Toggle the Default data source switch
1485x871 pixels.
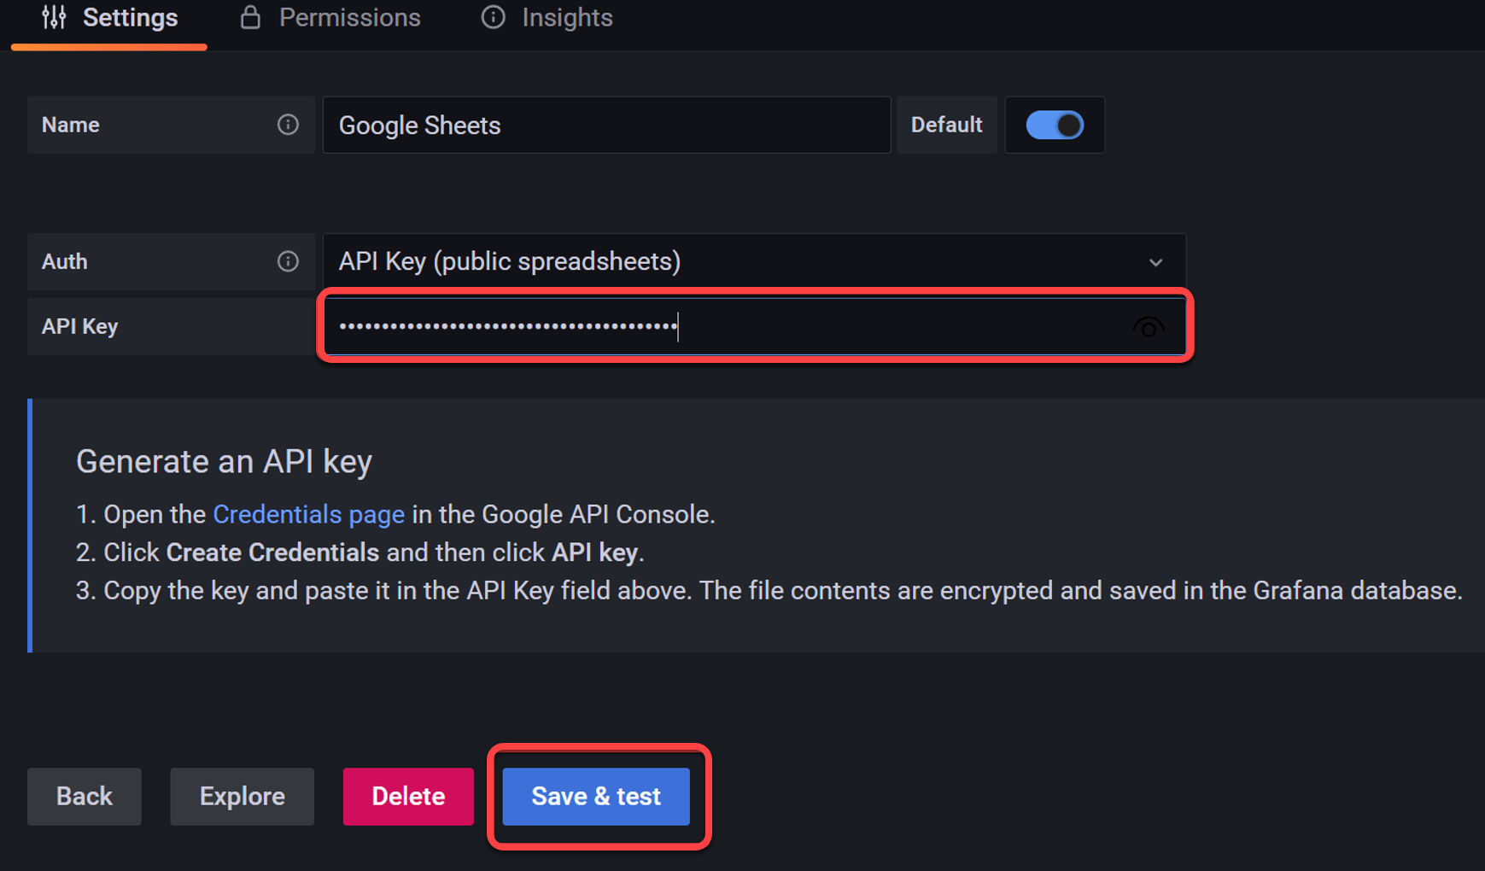tap(1055, 125)
